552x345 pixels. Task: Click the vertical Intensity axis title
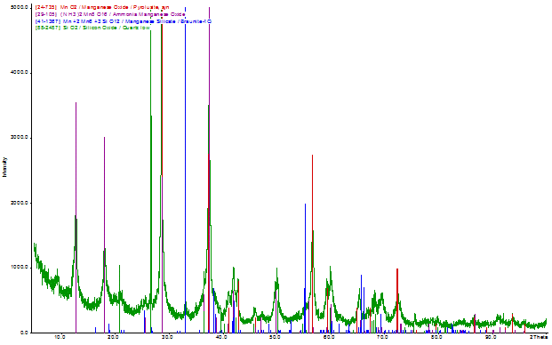point(5,167)
